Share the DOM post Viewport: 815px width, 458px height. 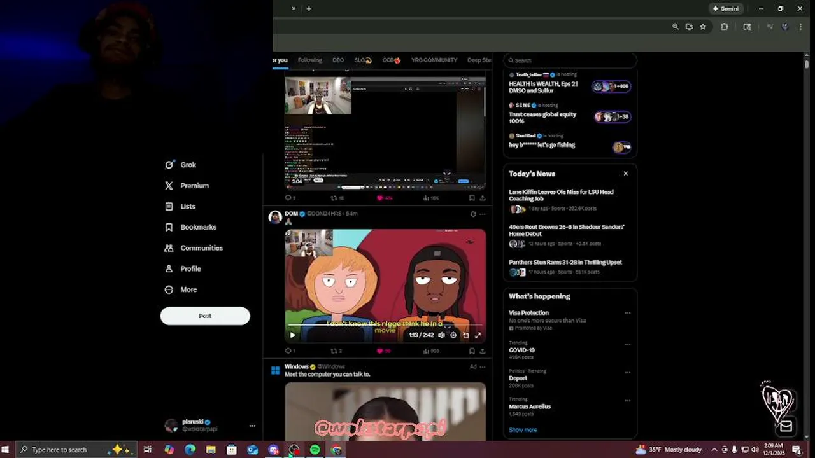pos(483,350)
